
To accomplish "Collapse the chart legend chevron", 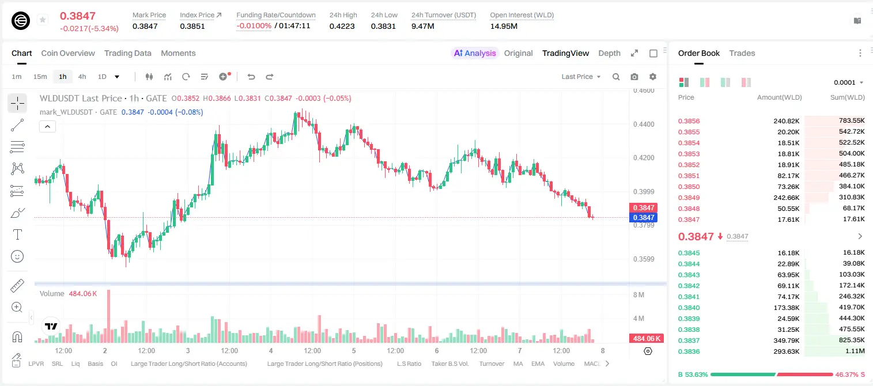I will point(48,127).
